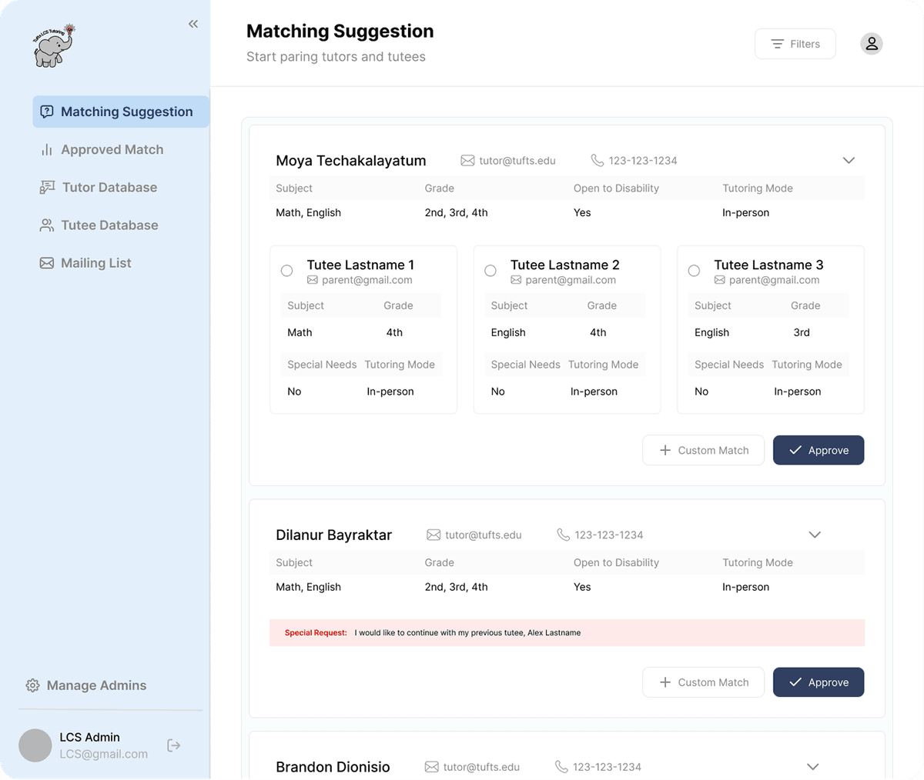Collapse the sidebar with double-chevron icon
Viewport: 924px width, 780px height.
pyautogui.click(x=193, y=24)
